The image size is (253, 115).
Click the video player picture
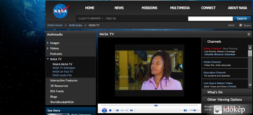(149, 70)
